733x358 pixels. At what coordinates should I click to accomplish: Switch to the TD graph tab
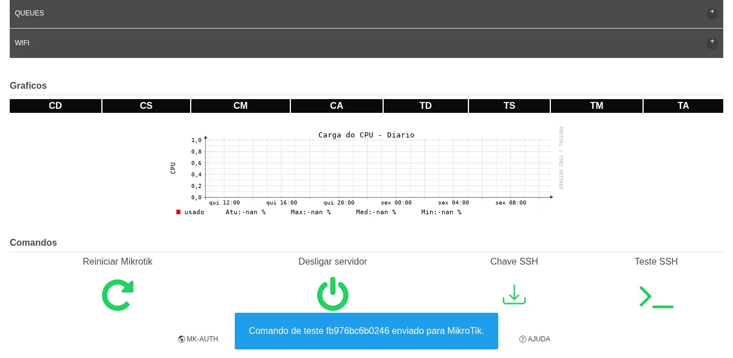click(x=425, y=106)
